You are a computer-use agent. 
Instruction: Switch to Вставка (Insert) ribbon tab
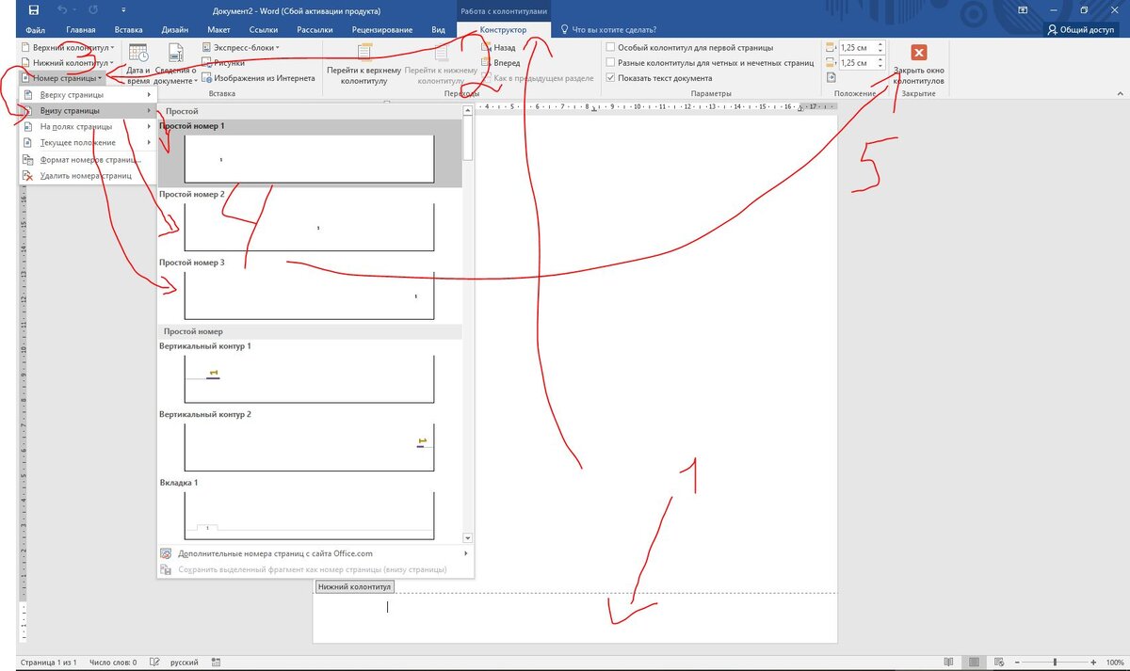pos(129,30)
